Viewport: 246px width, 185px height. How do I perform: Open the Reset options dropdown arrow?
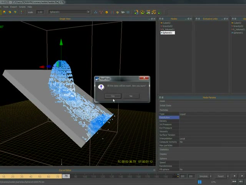click(228, 176)
